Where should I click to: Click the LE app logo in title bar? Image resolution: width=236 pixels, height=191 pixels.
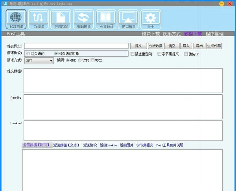pos(4,4)
